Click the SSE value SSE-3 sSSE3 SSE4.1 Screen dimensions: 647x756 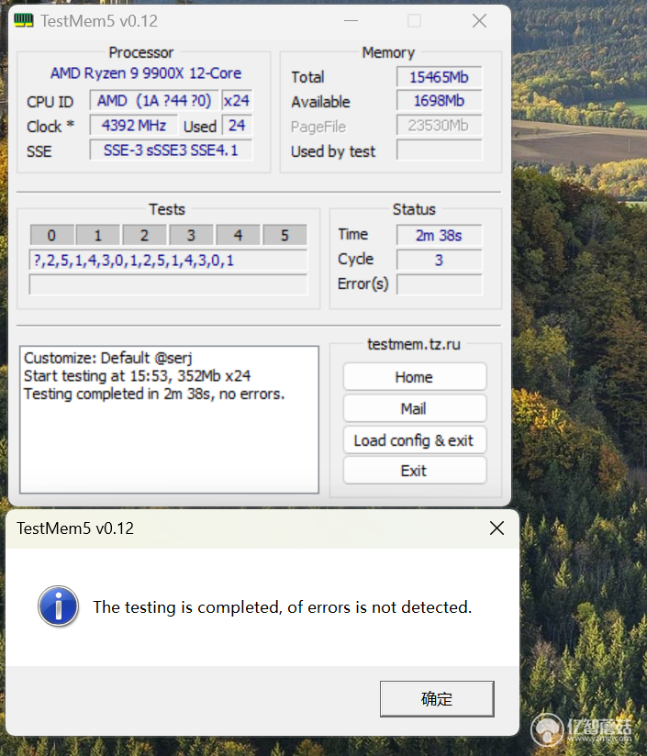(171, 150)
